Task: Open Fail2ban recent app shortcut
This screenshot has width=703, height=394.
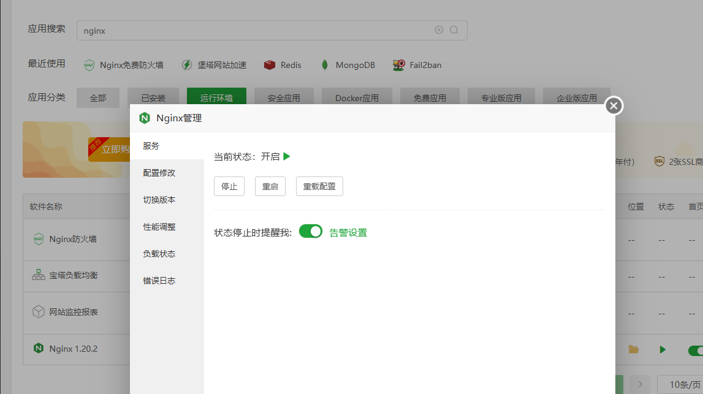Action: click(x=417, y=65)
